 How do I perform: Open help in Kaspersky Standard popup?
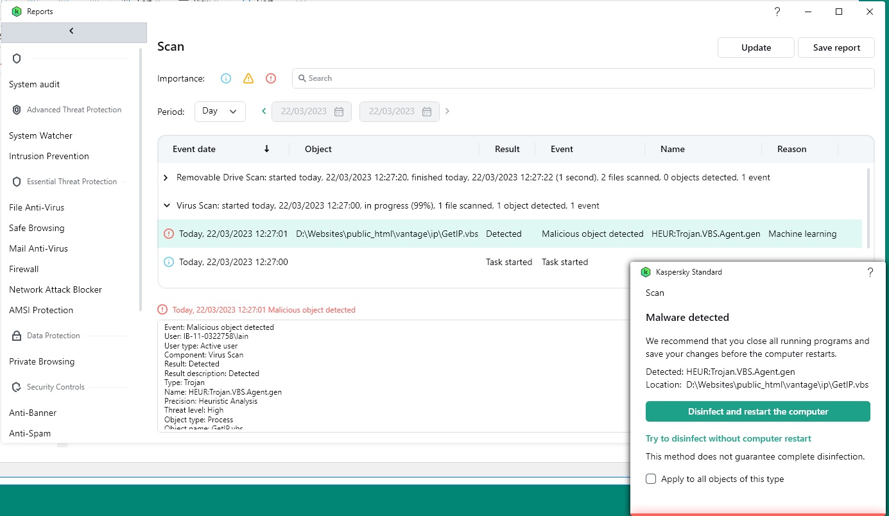click(x=870, y=272)
